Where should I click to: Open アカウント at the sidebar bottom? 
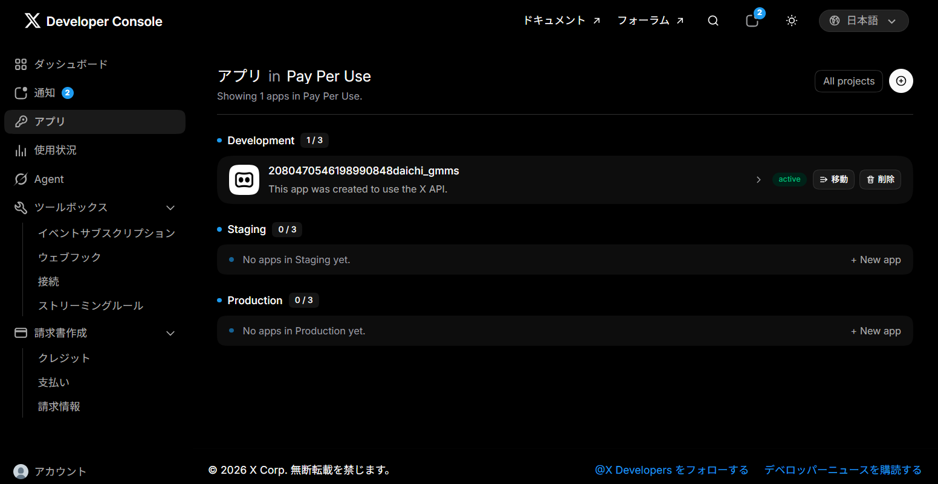tap(60, 472)
